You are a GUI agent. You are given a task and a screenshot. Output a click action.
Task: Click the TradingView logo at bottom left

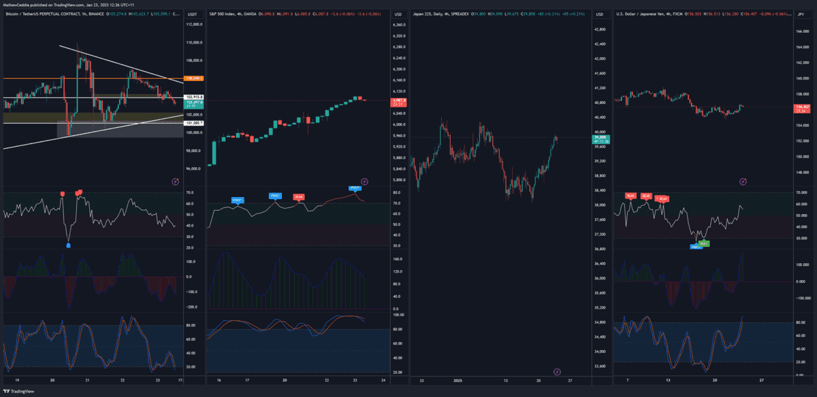point(20,392)
